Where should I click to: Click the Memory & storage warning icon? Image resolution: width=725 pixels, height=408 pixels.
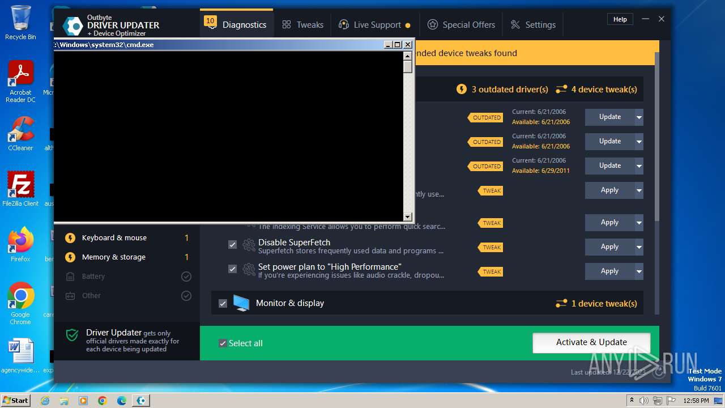70,257
